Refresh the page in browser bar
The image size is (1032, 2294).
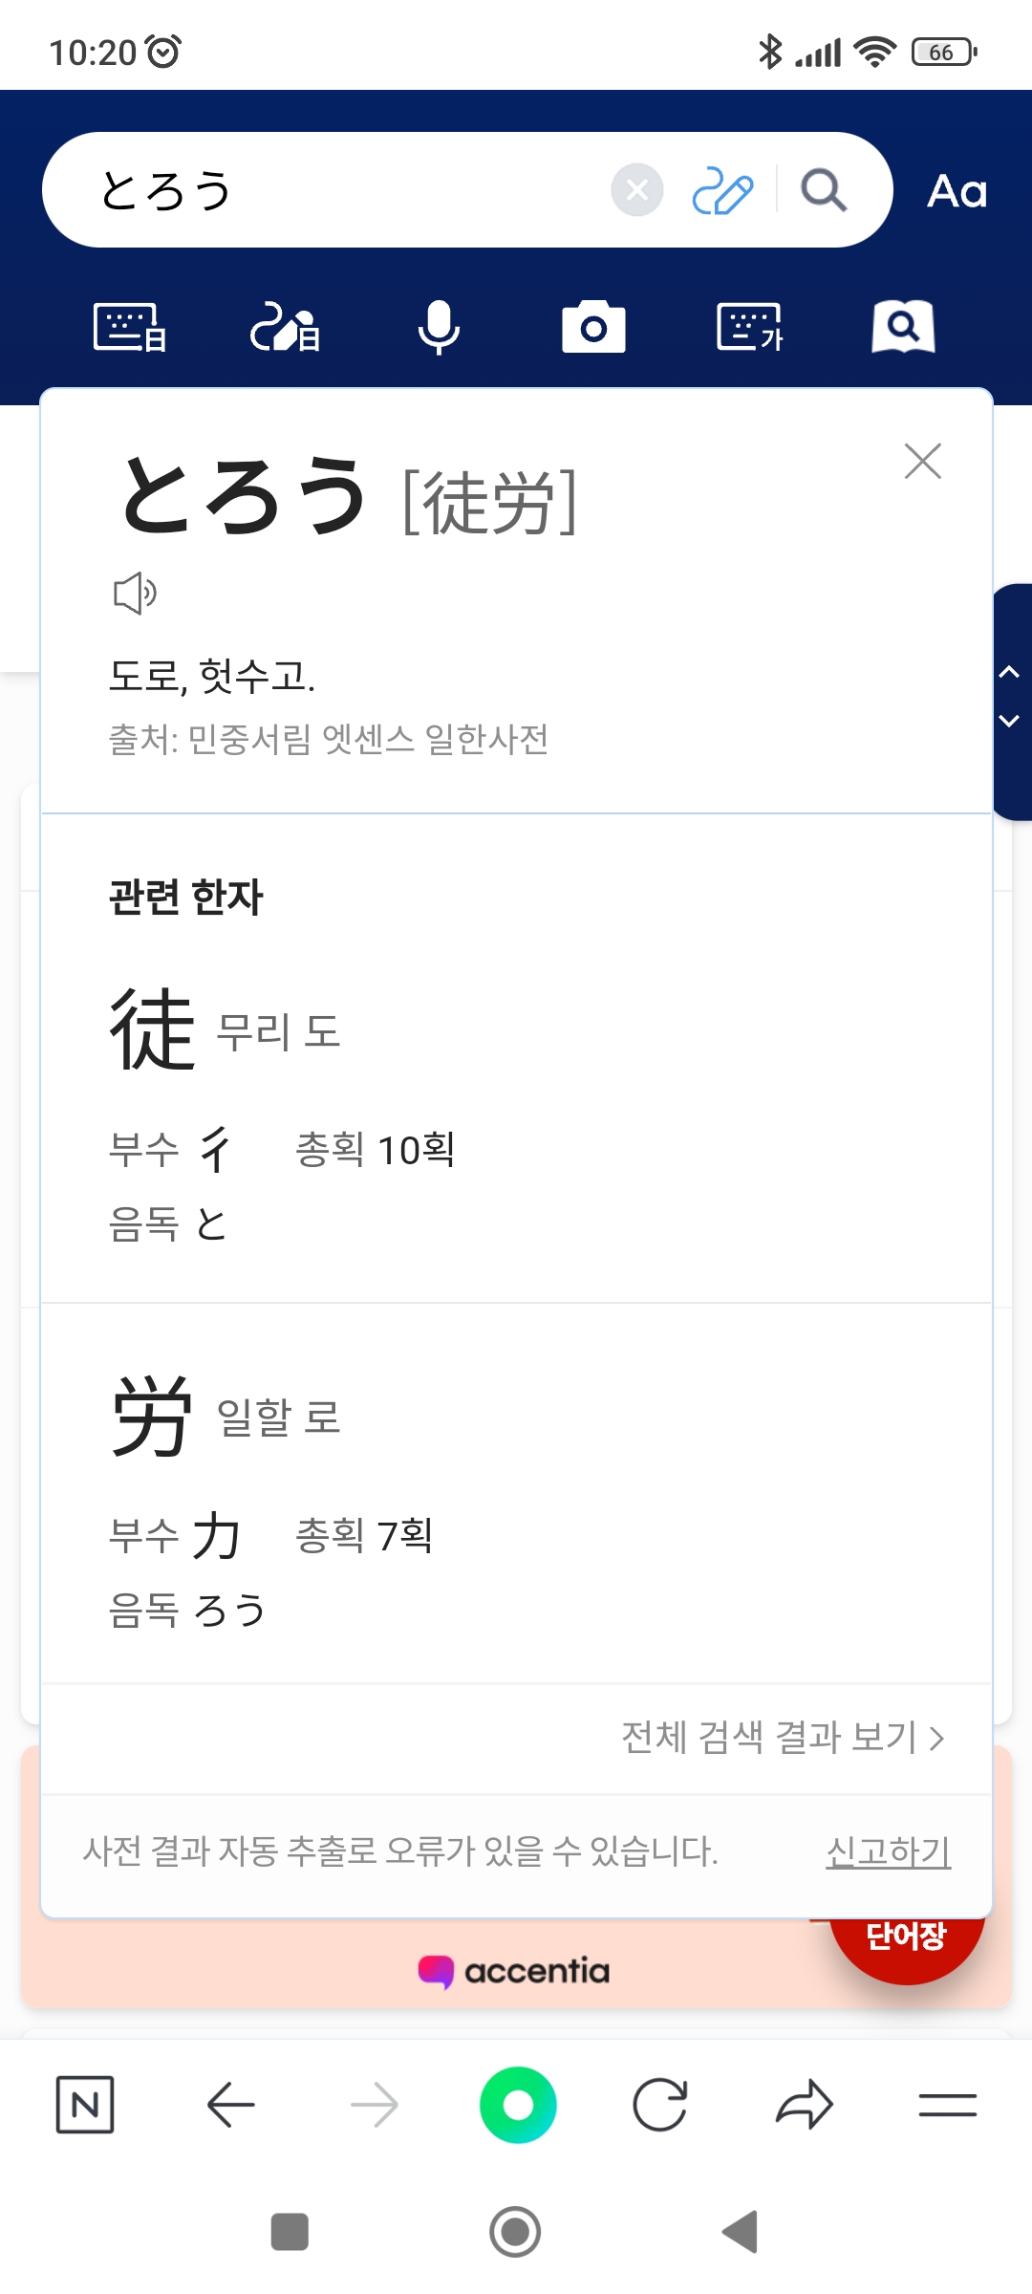click(660, 2105)
